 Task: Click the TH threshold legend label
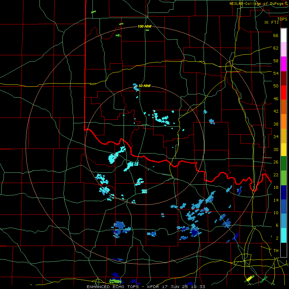coord(276,251)
